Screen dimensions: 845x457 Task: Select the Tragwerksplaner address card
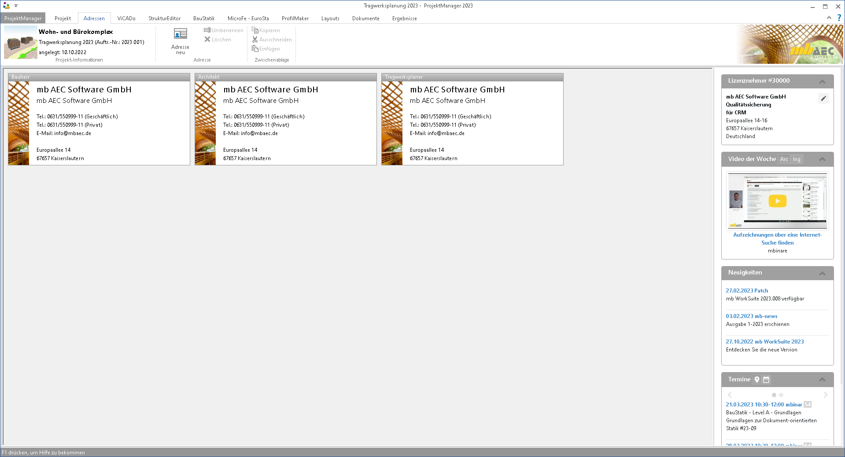click(472, 123)
